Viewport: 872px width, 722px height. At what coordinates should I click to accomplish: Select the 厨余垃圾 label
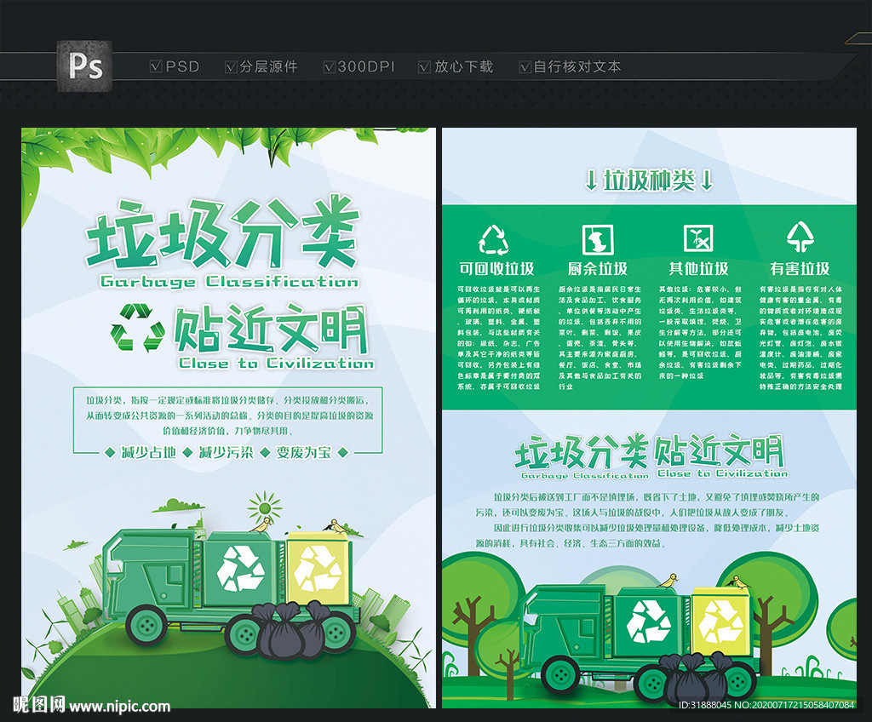pos(598,269)
